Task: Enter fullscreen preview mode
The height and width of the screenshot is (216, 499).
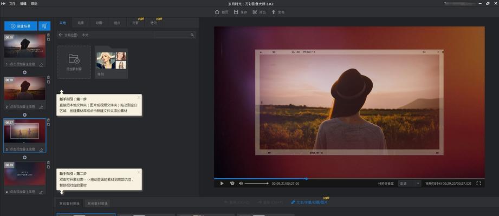Action: pos(478,184)
